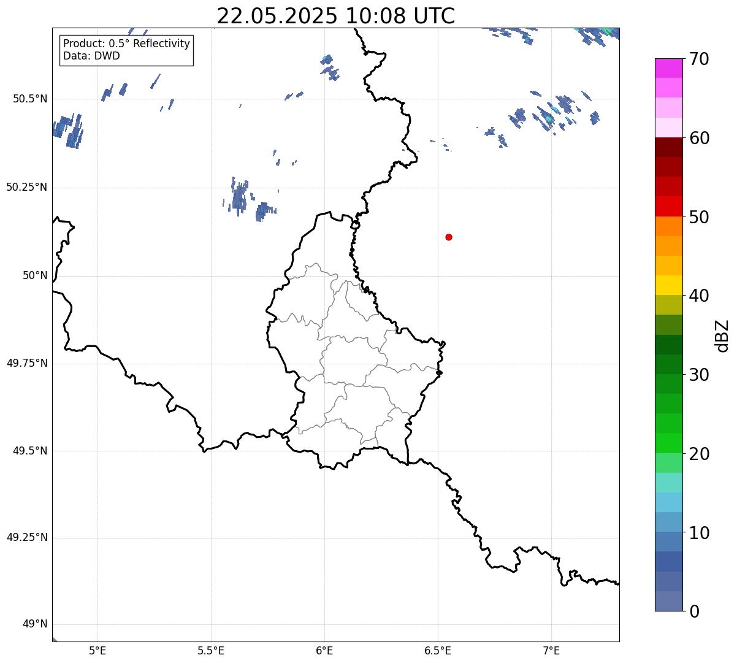Click the radar echo cluster near 50.4°N left edge
The image size is (737, 663).
pyautogui.click(x=67, y=130)
